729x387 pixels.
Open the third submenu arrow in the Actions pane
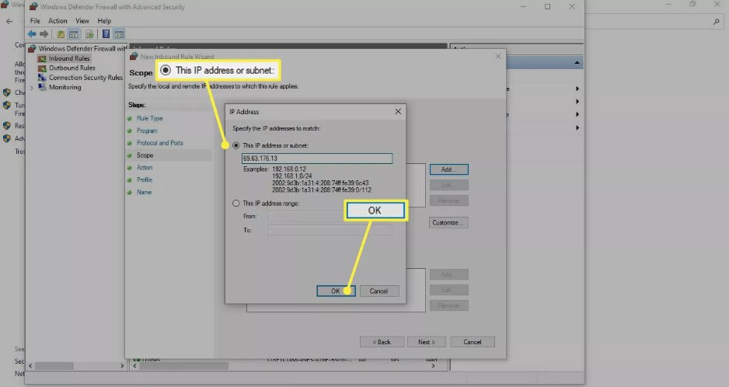(x=577, y=114)
